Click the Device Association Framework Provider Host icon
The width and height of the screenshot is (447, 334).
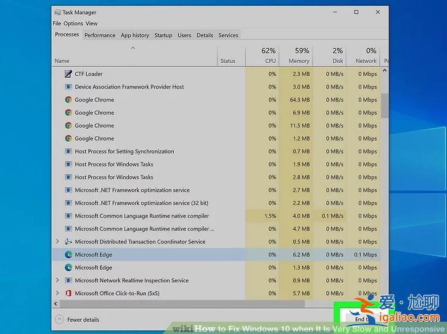pyautogui.click(x=68, y=87)
